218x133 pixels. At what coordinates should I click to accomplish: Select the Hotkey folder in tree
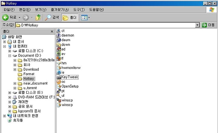(28, 79)
